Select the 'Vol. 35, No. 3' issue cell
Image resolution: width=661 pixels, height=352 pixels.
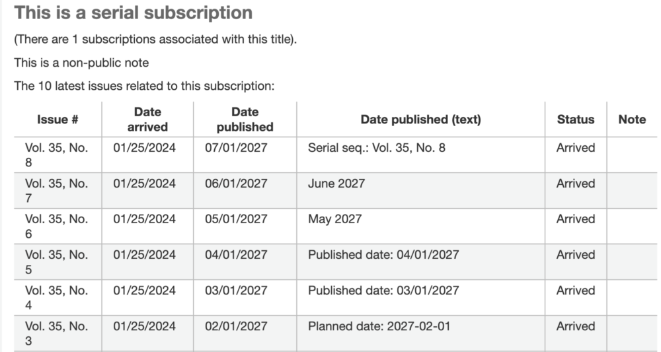click(x=58, y=333)
